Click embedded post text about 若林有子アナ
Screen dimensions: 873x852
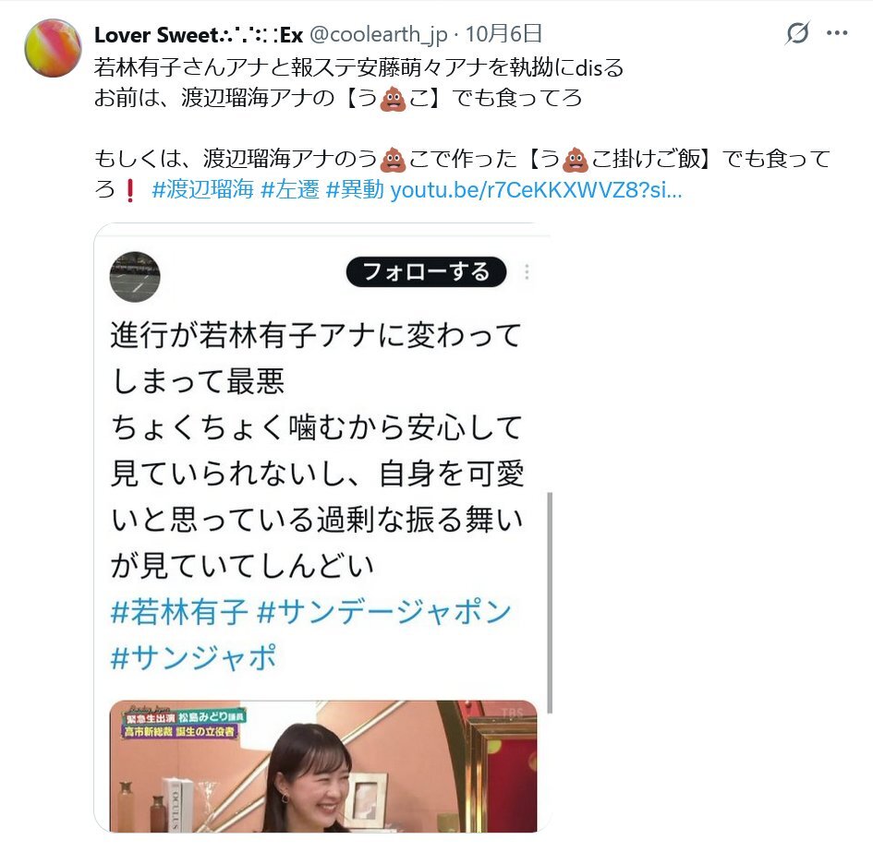point(316,450)
